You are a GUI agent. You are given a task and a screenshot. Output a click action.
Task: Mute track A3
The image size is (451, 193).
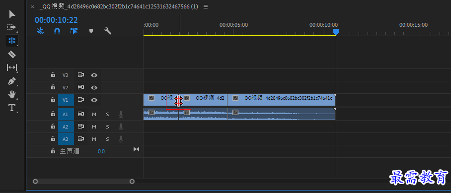tap(94, 139)
